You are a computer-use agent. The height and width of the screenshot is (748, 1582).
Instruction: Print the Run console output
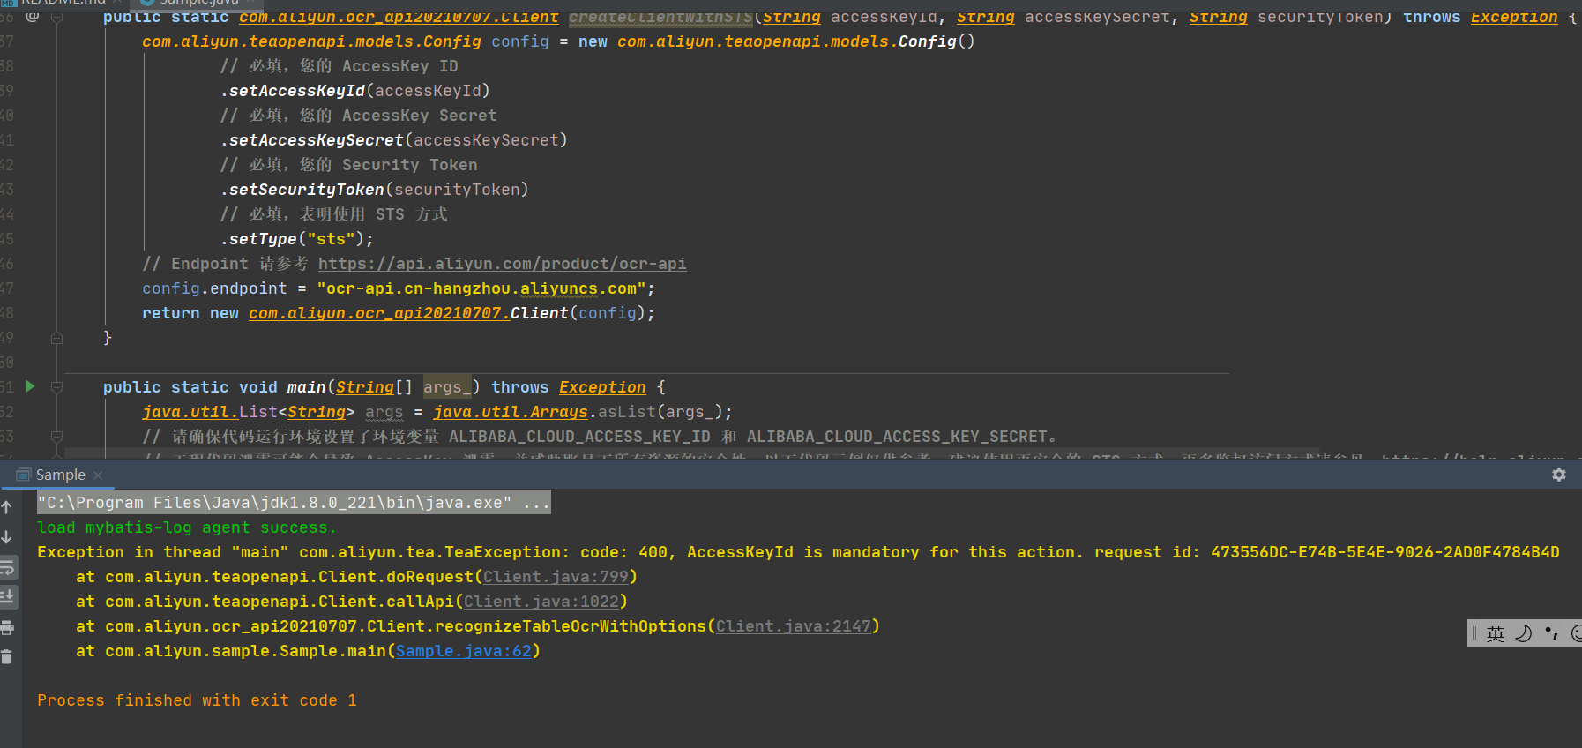(x=7, y=628)
